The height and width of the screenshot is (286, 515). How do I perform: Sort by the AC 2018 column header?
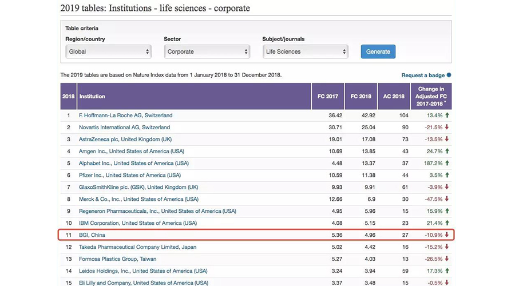[394, 96]
